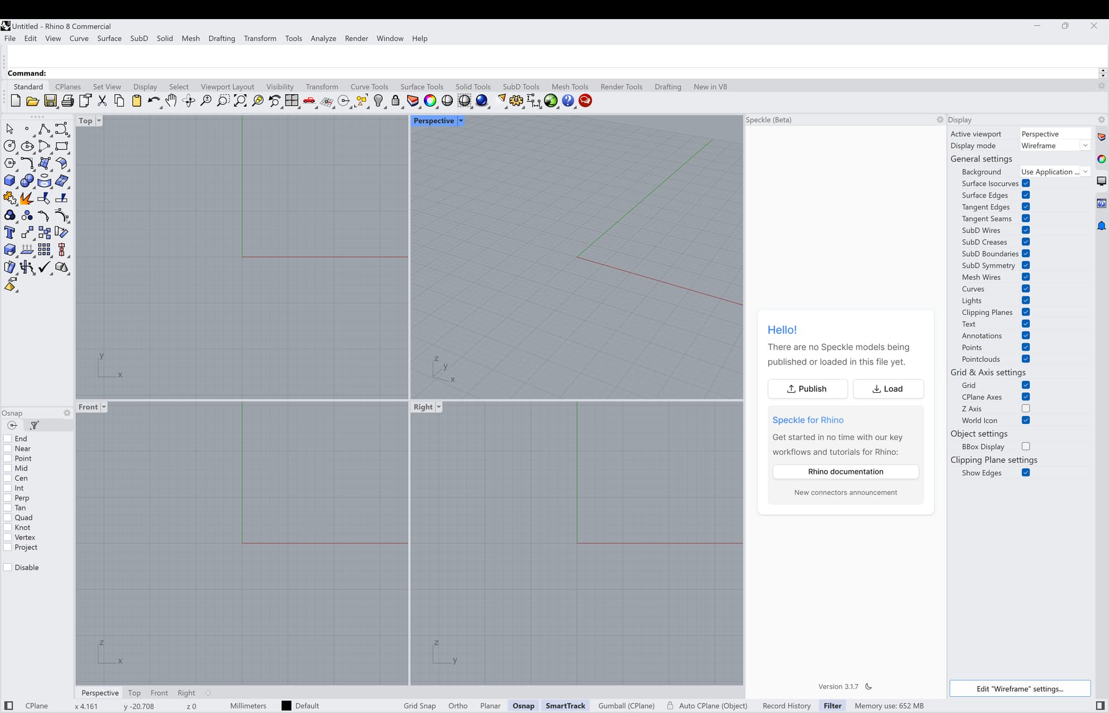Click the Save file icon in toolbar
The image size is (1109, 713).
pyautogui.click(x=50, y=101)
